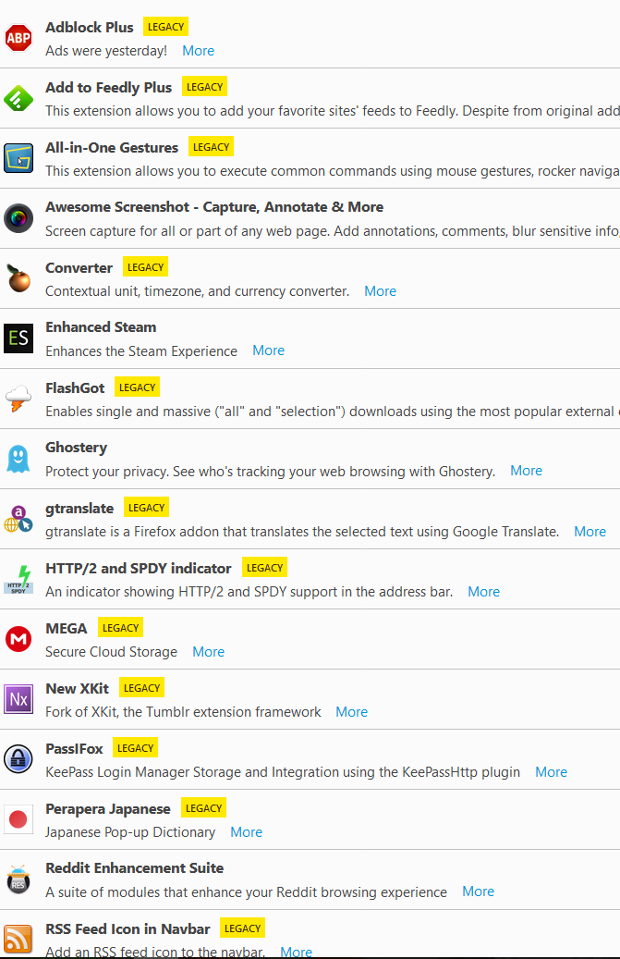
Task: Open More link for Adblock Plus
Action: pos(198,51)
